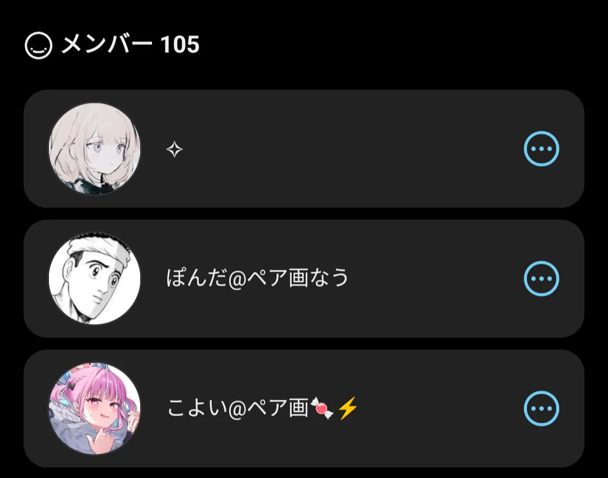Open more options for the ✧ member
The image size is (608, 478).
(x=542, y=149)
